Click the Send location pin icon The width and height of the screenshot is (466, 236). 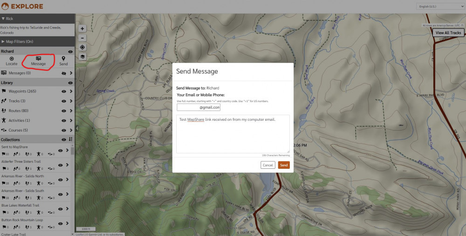click(x=63, y=59)
